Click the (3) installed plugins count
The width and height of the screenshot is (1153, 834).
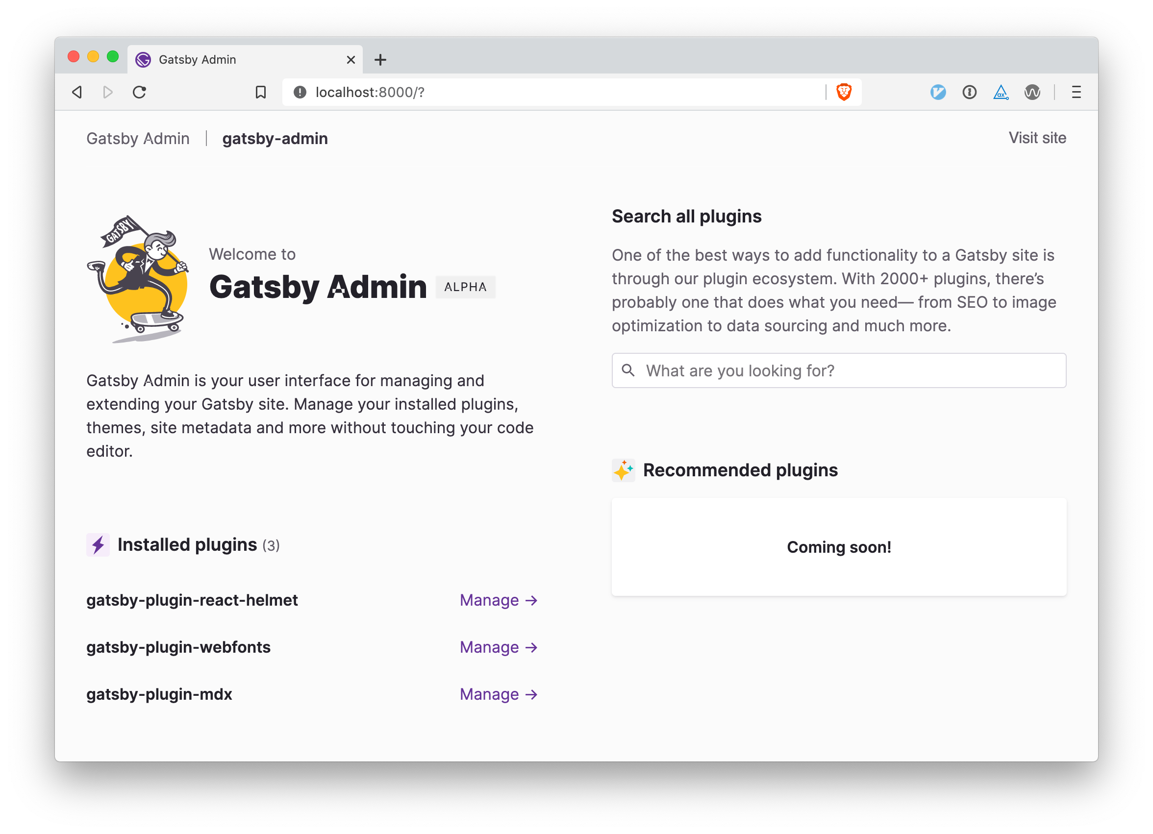pos(271,546)
